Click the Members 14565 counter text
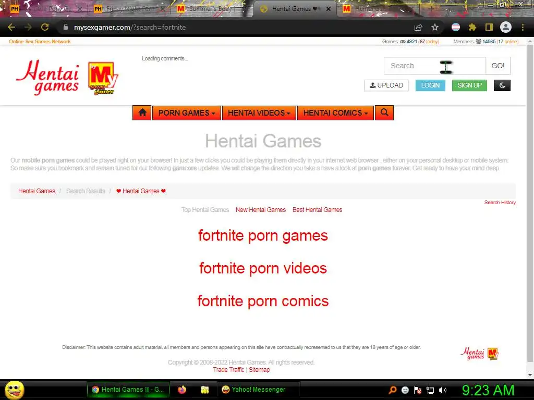The height and width of the screenshot is (400, 534). pyautogui.click(x=486, y=42)
